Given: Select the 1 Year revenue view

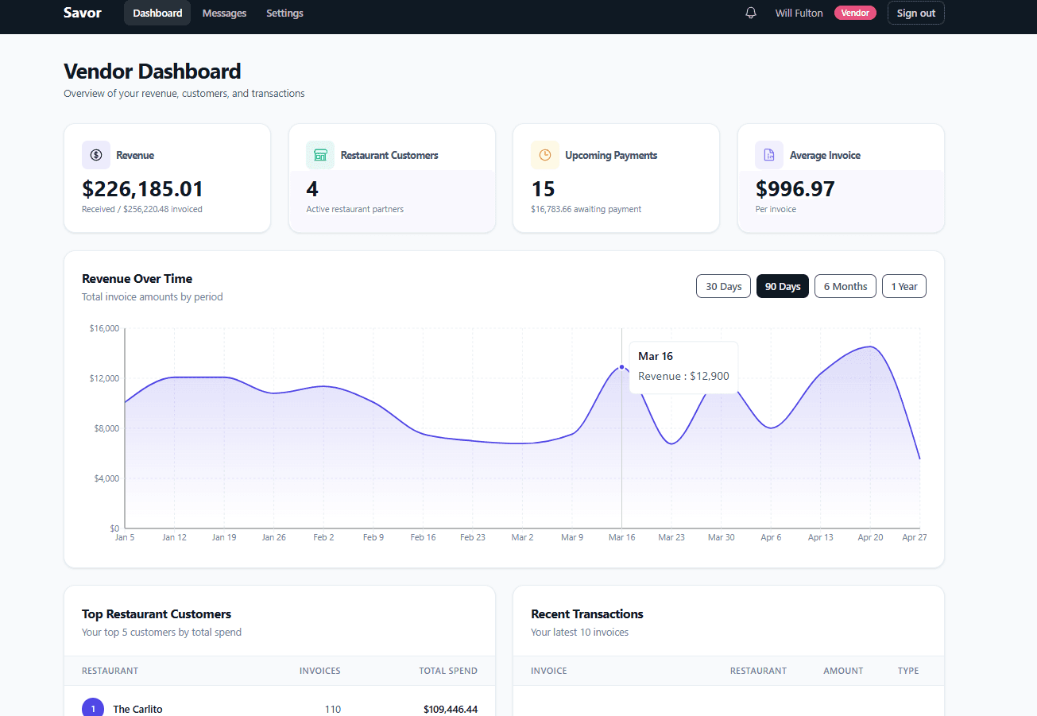Looking at the screenshot, I should (x=904, y=286).
